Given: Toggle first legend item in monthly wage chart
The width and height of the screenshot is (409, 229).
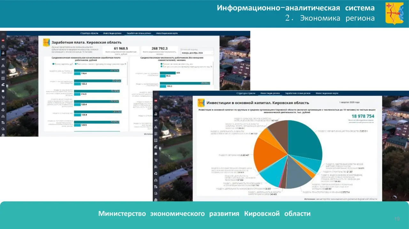Looking at the screenshot, I should click(62, 64).
